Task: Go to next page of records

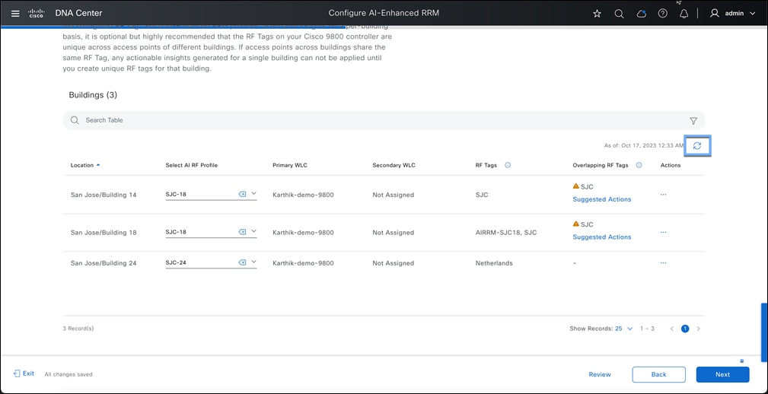Action: tap(699, 329)
